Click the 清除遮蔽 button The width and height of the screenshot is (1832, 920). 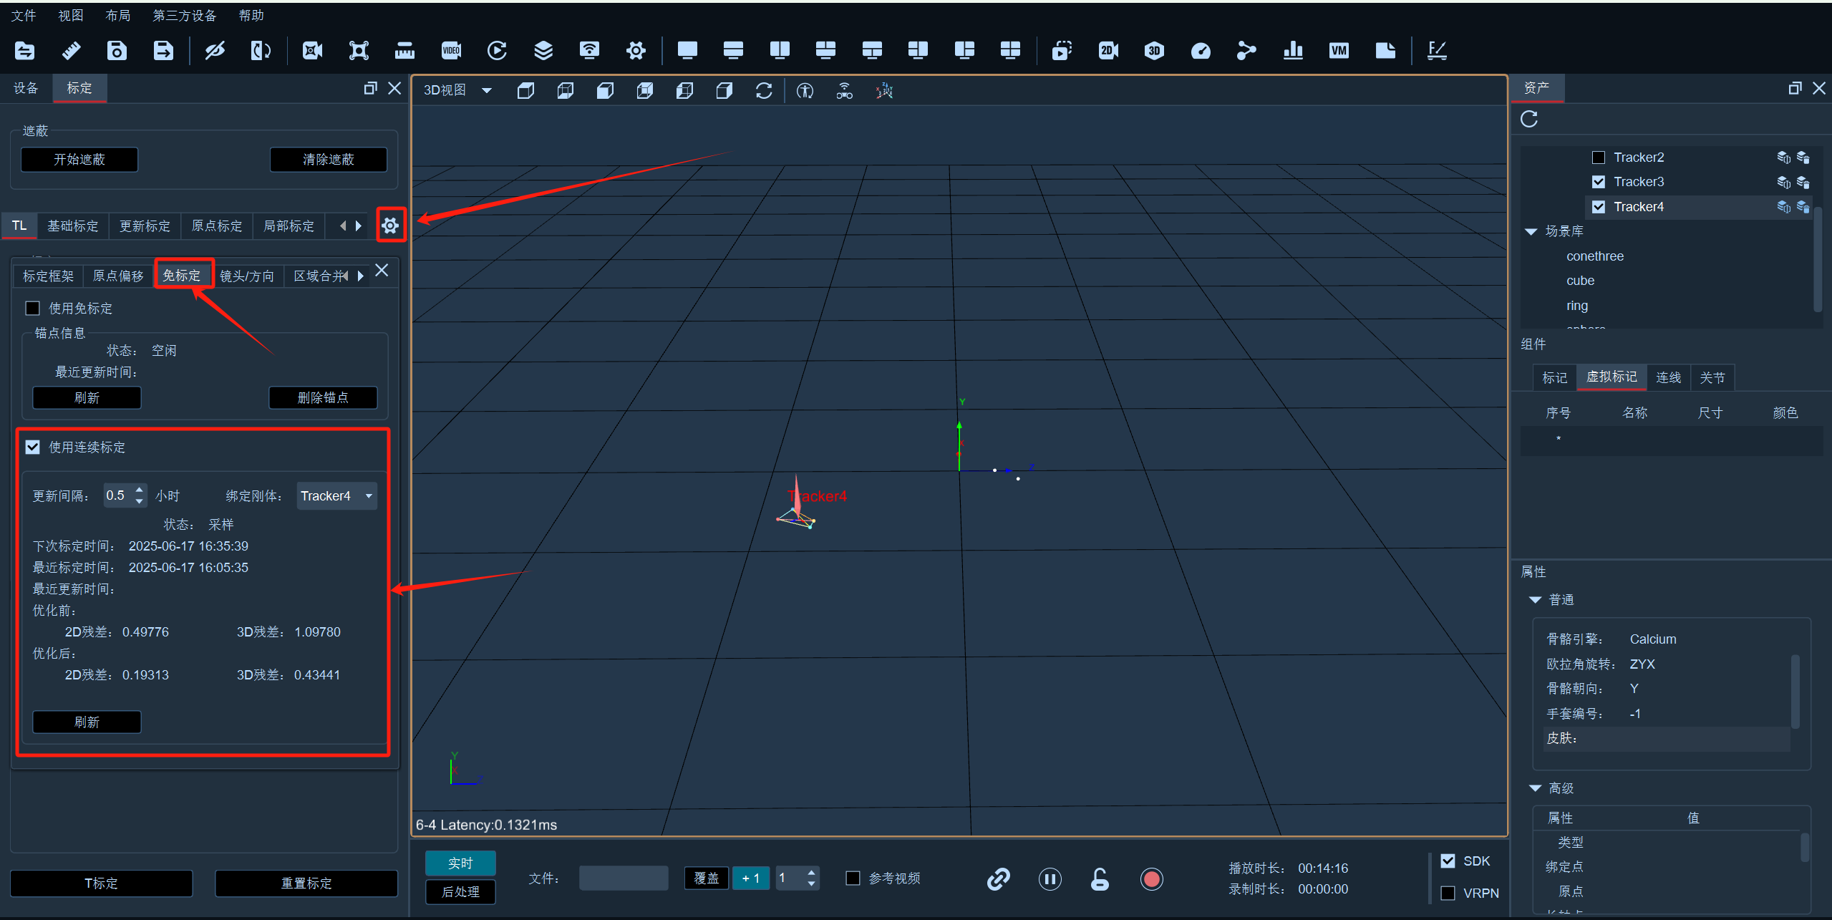(x=329, y=160)
